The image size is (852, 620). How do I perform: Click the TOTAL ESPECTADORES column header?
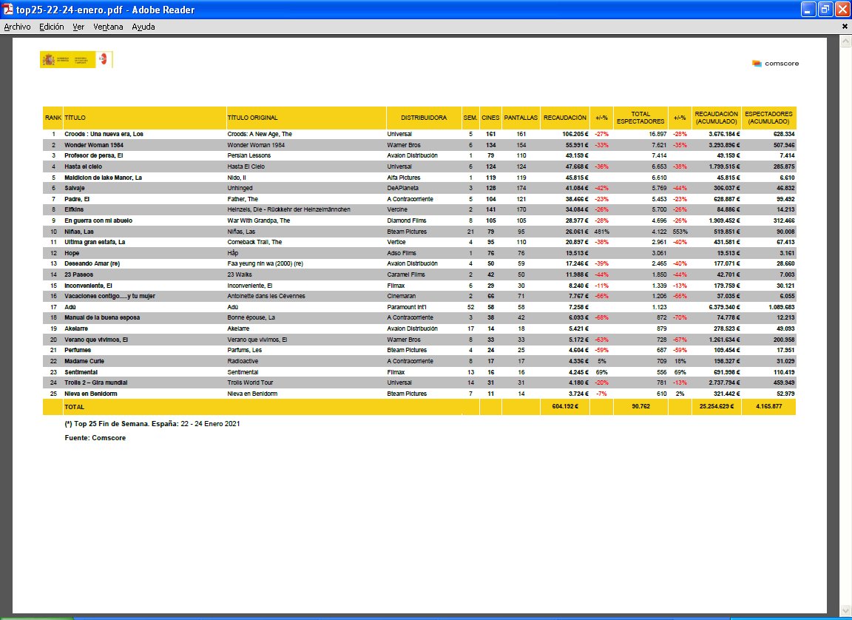coord(640,118)
